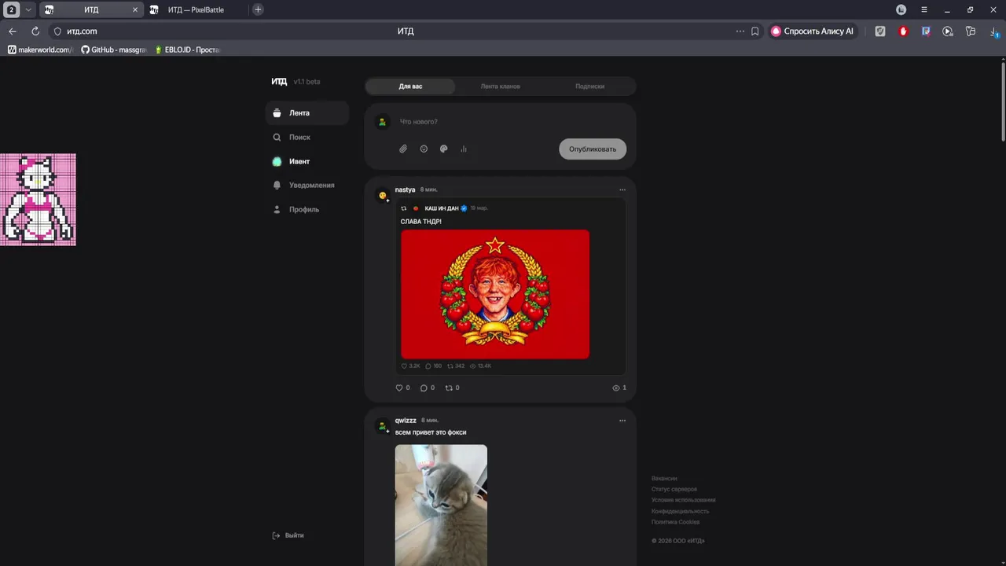Open the address bar three-dot menu
Viewport: 1006px width, 566px height.
pyautogui.click(x=740, y=31)
